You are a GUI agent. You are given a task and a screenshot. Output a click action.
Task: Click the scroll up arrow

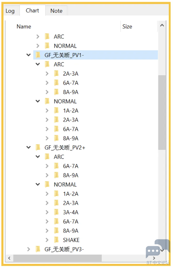pos(162,25)
